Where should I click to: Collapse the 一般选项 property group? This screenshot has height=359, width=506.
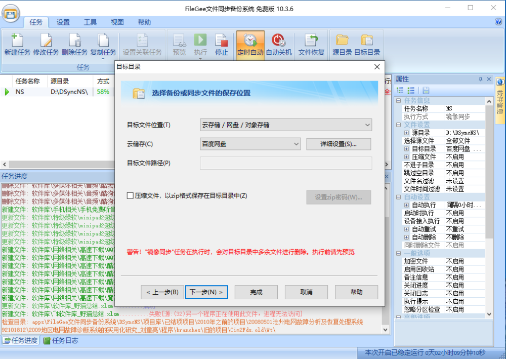click(399, 254)
